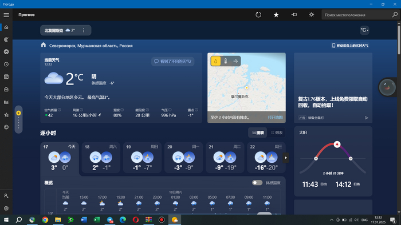Open the smiley feedback sidebar icon
The height and width of the screenshot is (225, 401).
point(6,127)
